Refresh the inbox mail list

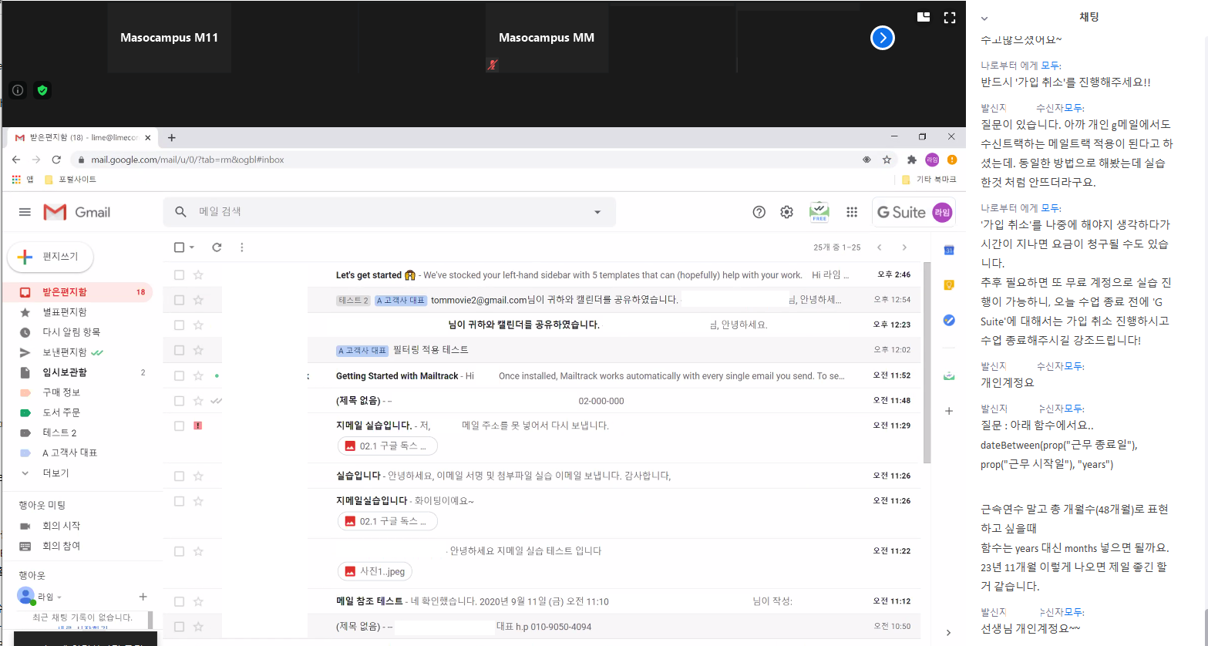[217, 247]
